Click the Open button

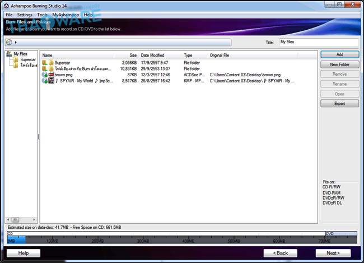click(339, 94)
